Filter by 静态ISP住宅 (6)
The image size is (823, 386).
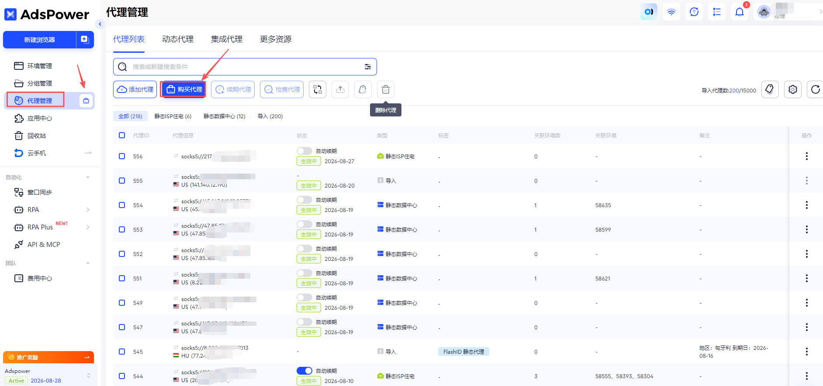(173, 116)
